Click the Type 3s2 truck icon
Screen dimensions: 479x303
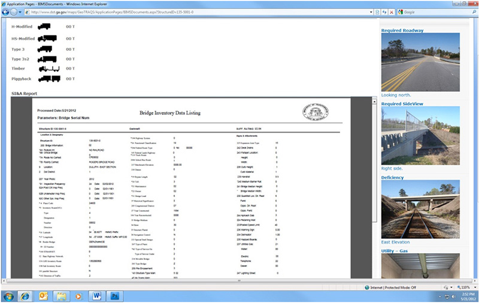pyautogui.click(x=47, y=59)
